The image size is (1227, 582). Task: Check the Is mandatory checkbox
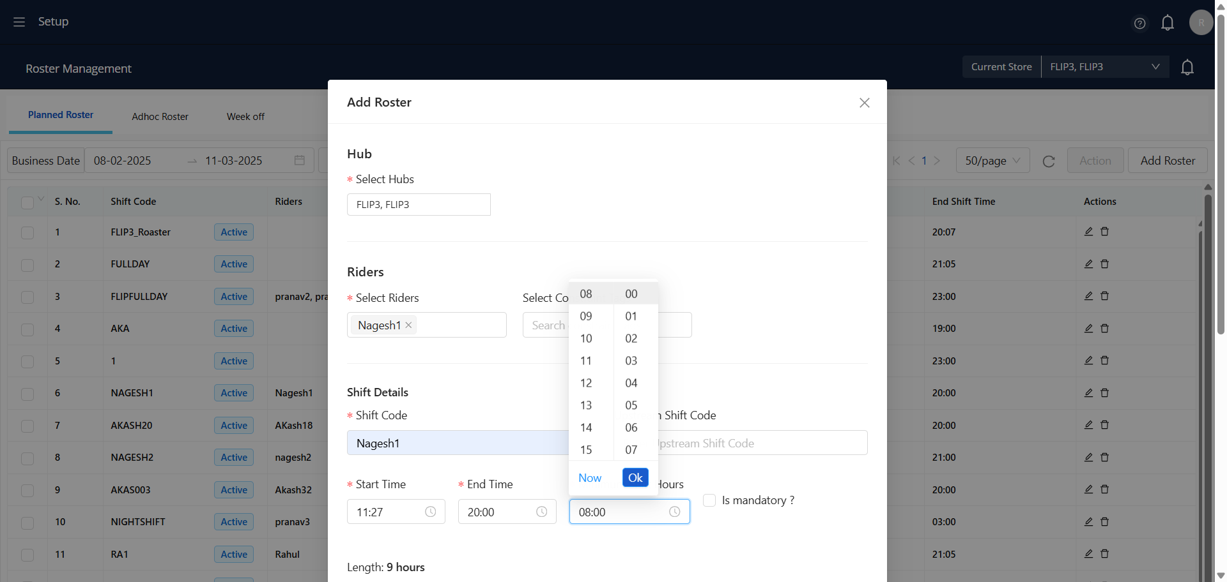tap(709, 500)
